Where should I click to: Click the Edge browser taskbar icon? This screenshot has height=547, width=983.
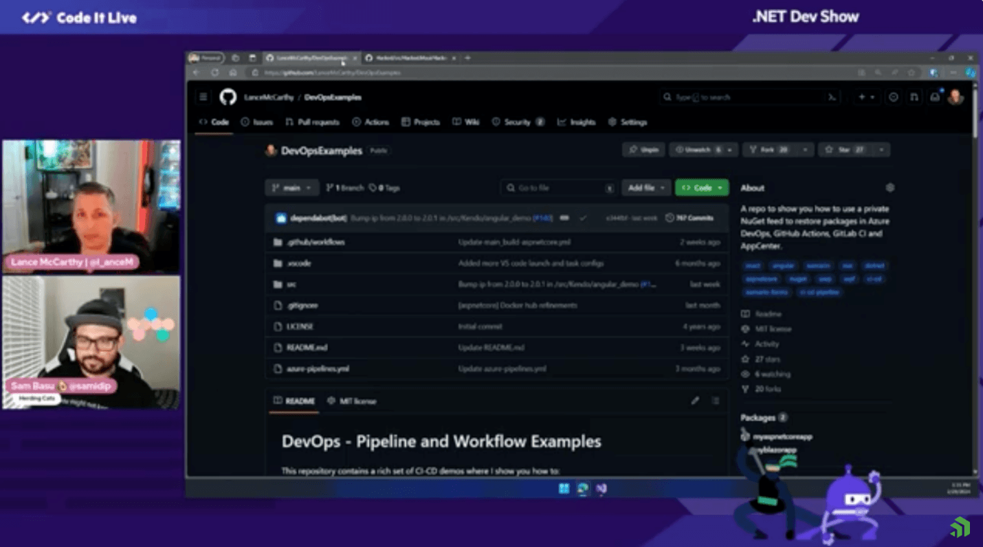[583, 489]
